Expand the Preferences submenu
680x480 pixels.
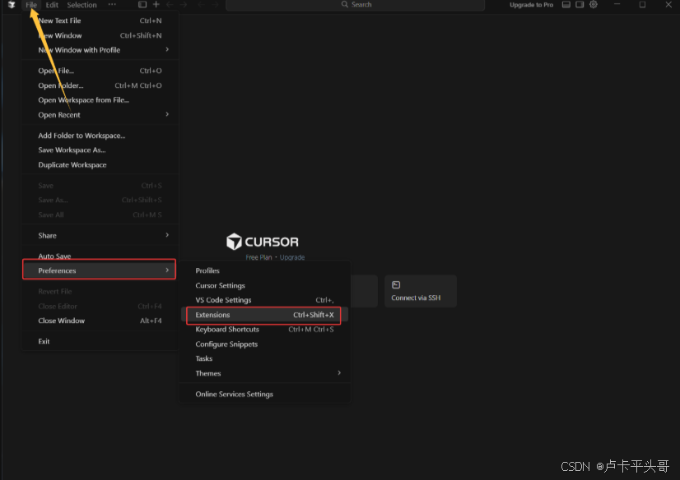click(100, 270)
